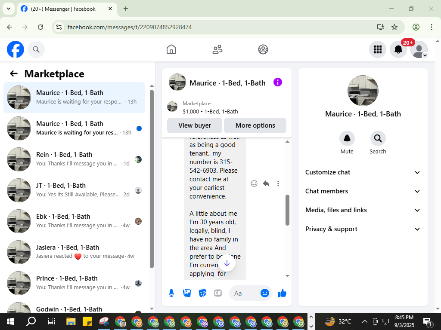Expand the Customize chat section
This screenshot has width=441, height=330.
[363, 172]
